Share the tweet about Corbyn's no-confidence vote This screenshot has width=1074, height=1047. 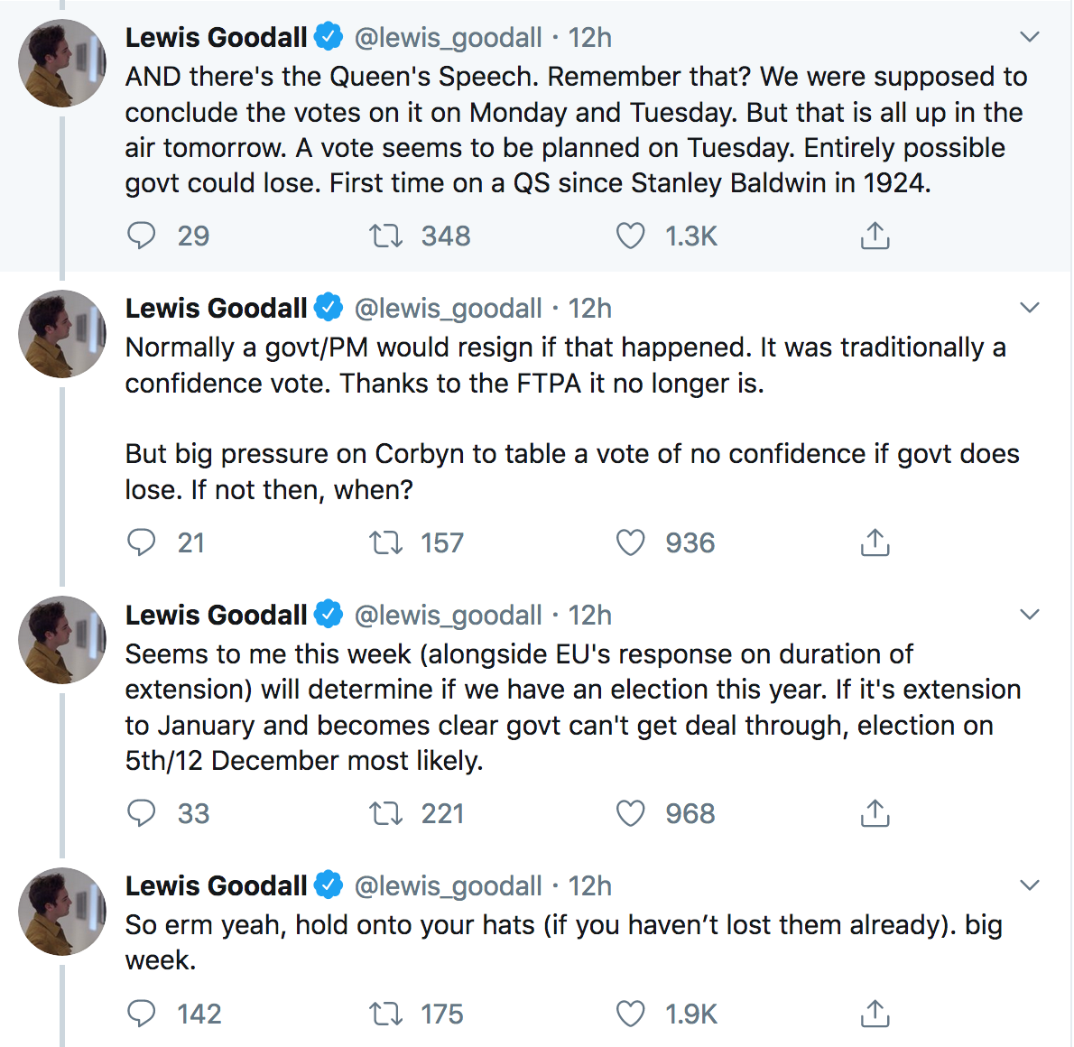[x=875, y=542]
